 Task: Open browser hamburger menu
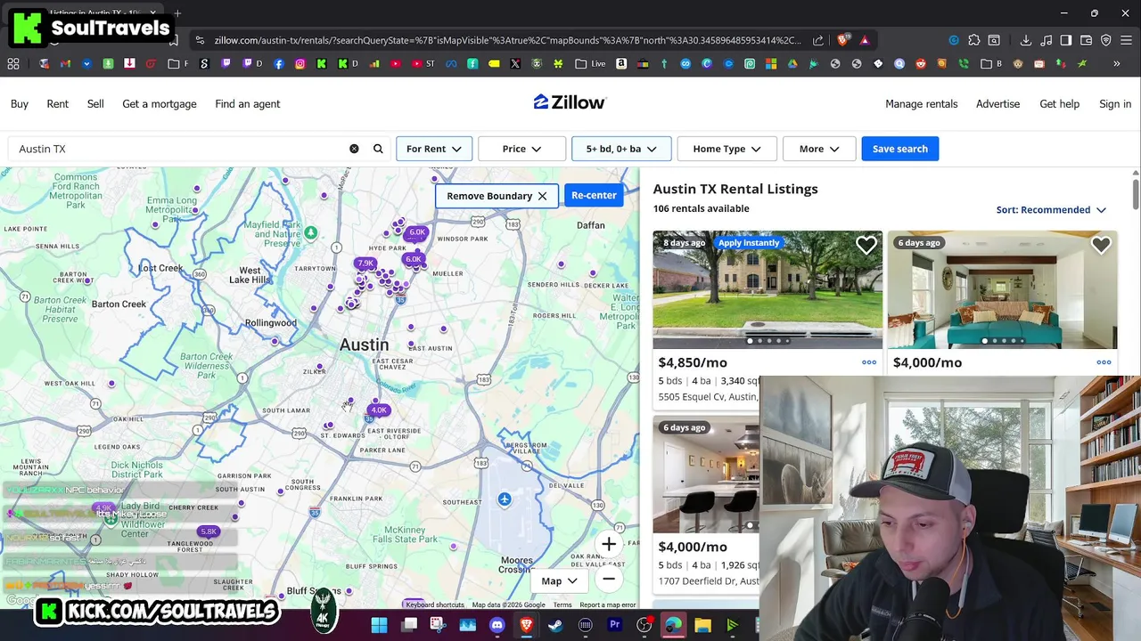click(1126, 40)
